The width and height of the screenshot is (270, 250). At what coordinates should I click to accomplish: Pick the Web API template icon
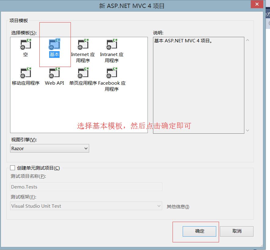pyautogui.click(x=54, y=73)
